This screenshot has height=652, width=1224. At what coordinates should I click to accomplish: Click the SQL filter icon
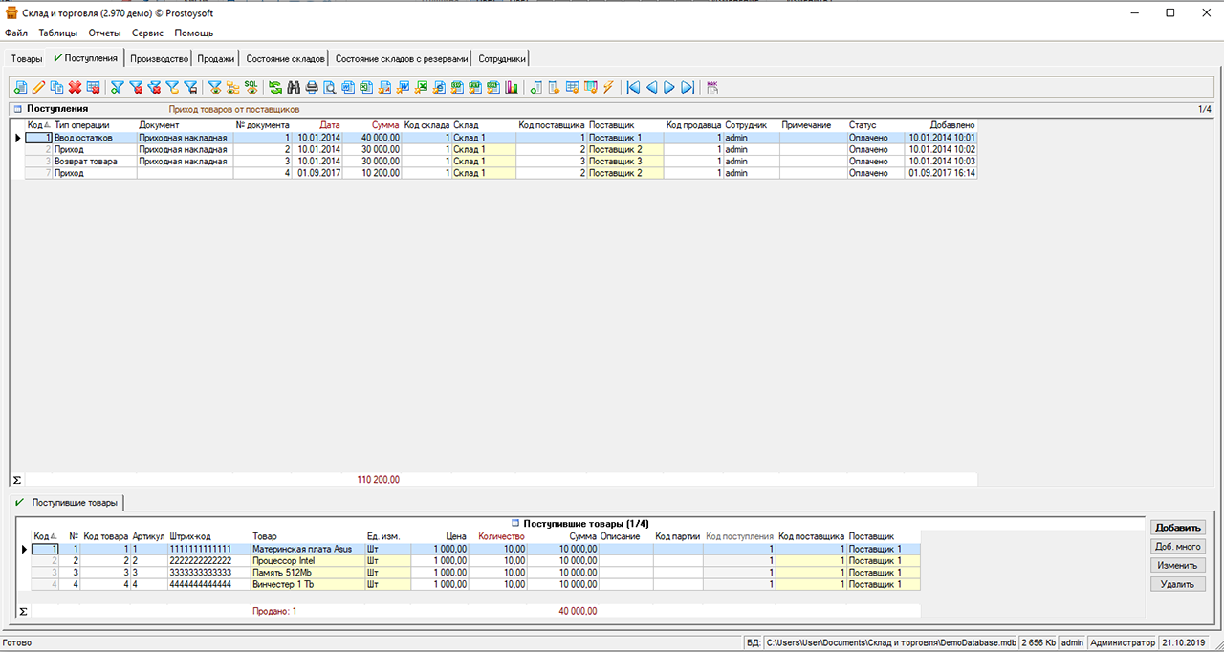coord(251,87)
